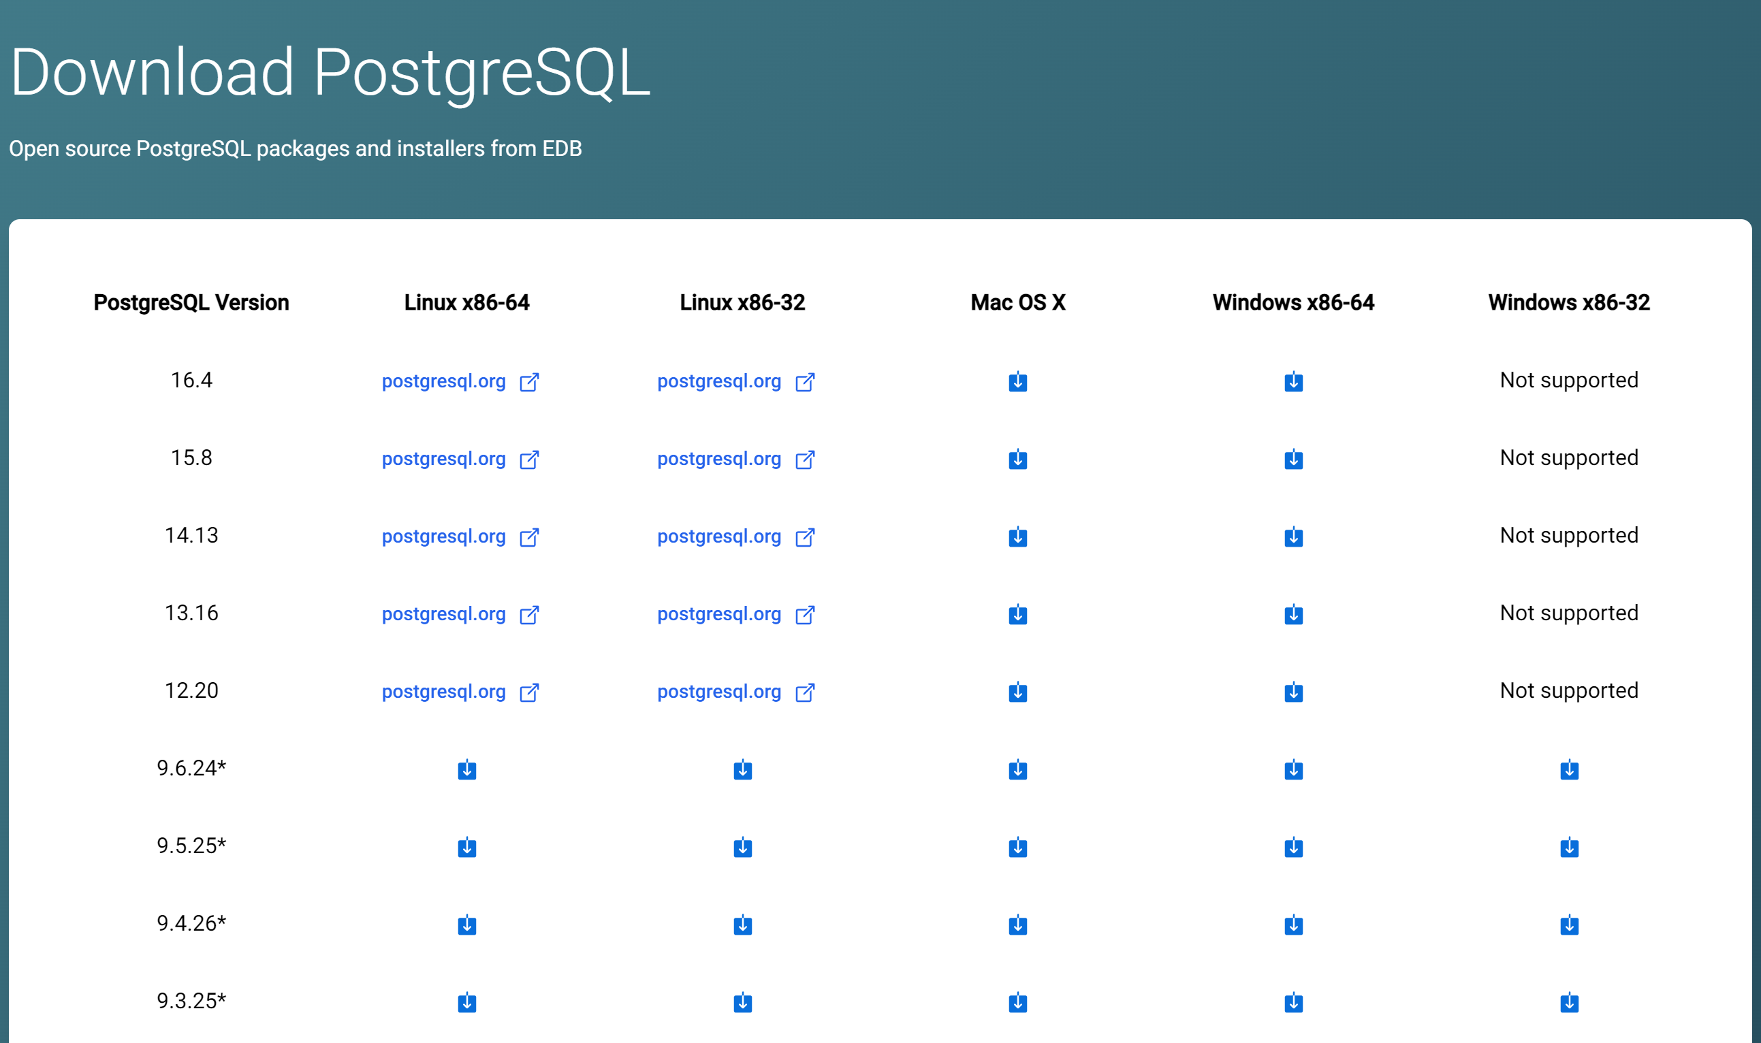Download PostgreSQL 16.4 for Mac OS X
The width and height of the screenshot is (1761, 1043).
(x=1017, y=382)
